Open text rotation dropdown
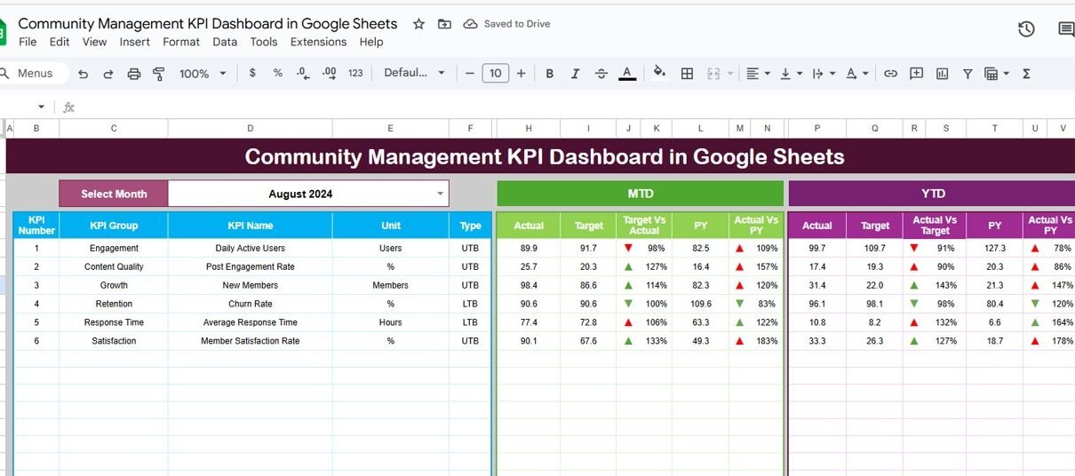This screenshot has width=1075, height=476. 856,74
